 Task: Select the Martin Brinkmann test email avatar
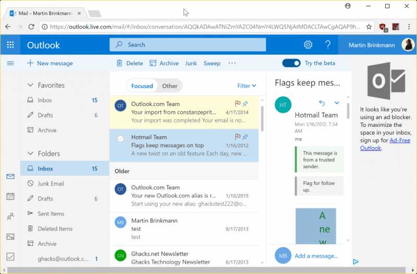tap(120, 223)
